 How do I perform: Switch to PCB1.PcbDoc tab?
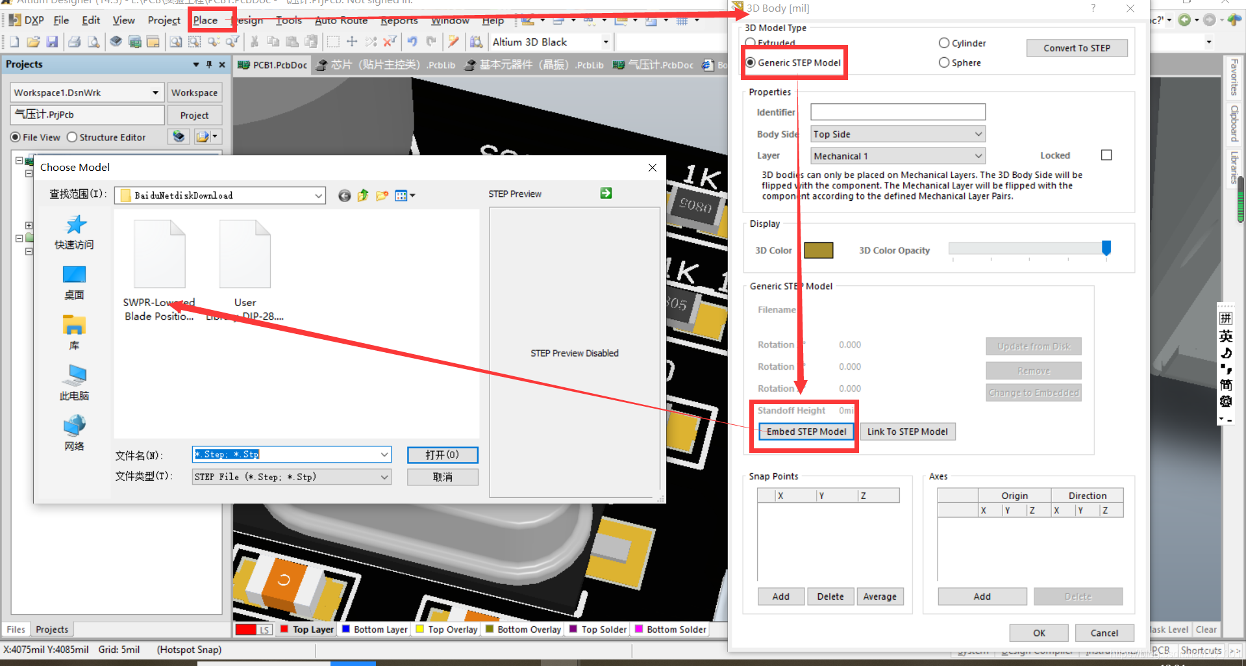273,65
